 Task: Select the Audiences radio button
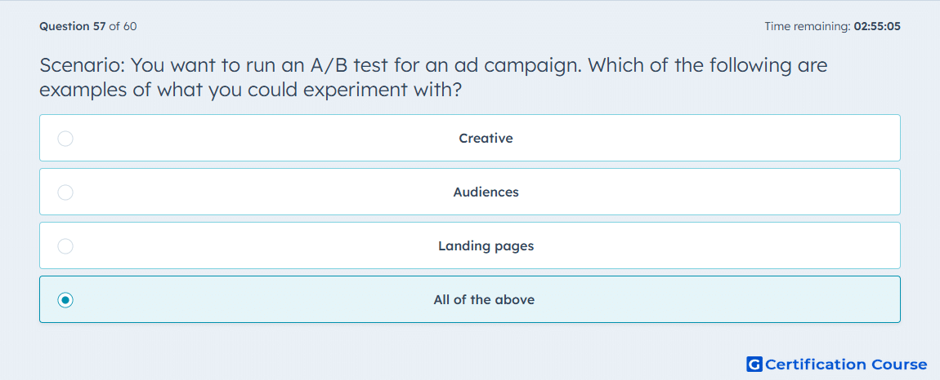pos(65,192)
